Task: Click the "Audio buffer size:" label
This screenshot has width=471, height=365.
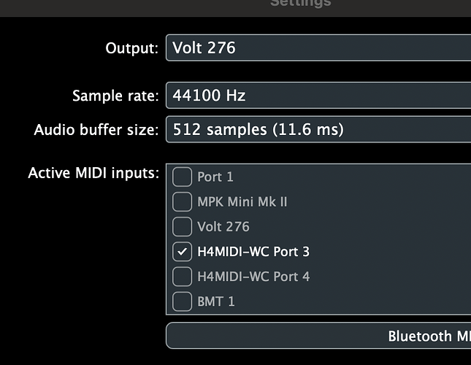Action: [x=96, y=131]
